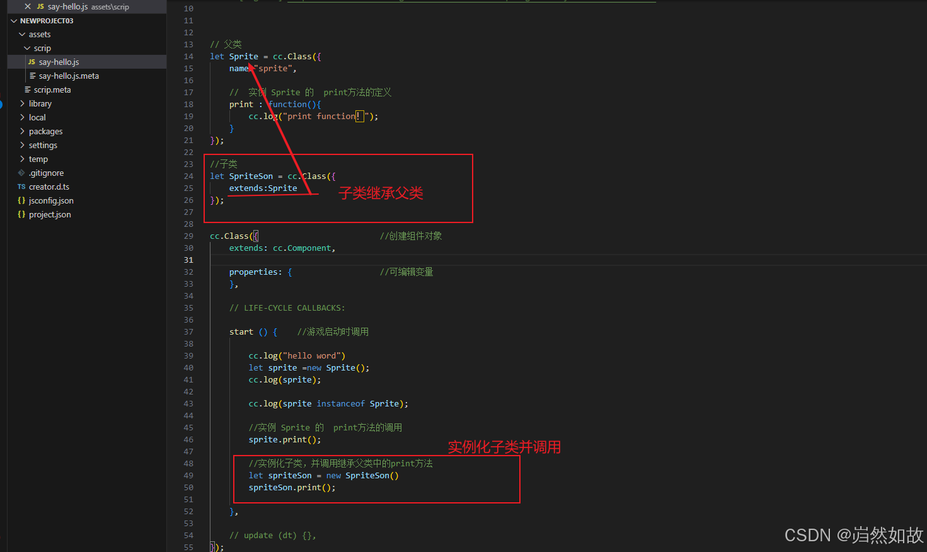This screenshot has height=552, width=927.
Task: Click the 'extends:Sprite' code line
Action: (x=263, y=188)
